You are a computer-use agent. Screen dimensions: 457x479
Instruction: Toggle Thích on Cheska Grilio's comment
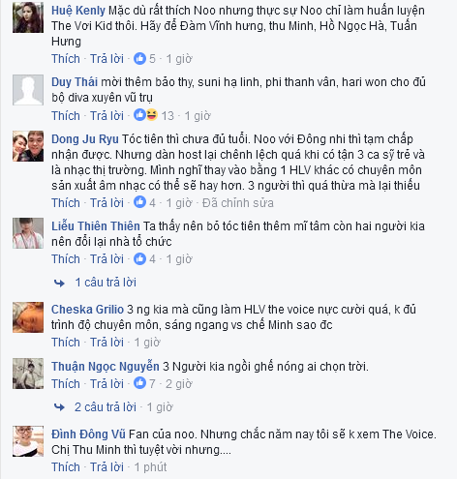pos(66,343)
